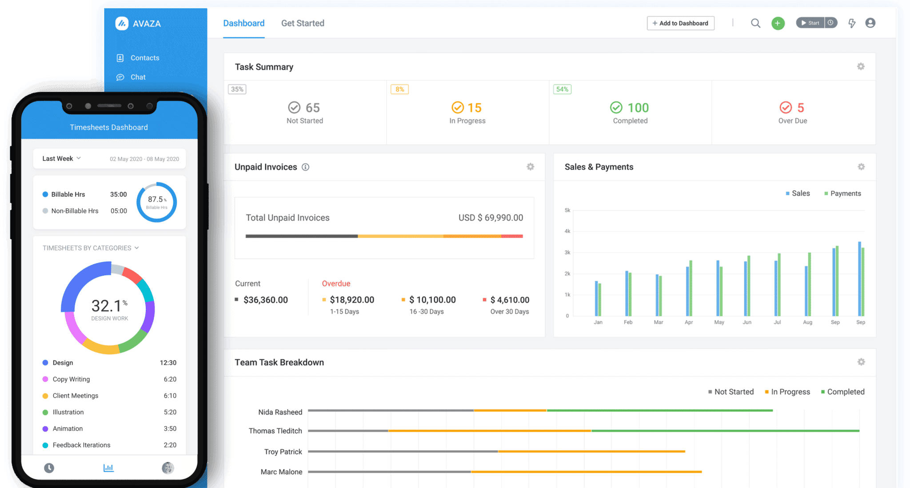910x488 pixels.
Task: Select the Client Meetings category row
Action: coord(109,396)
